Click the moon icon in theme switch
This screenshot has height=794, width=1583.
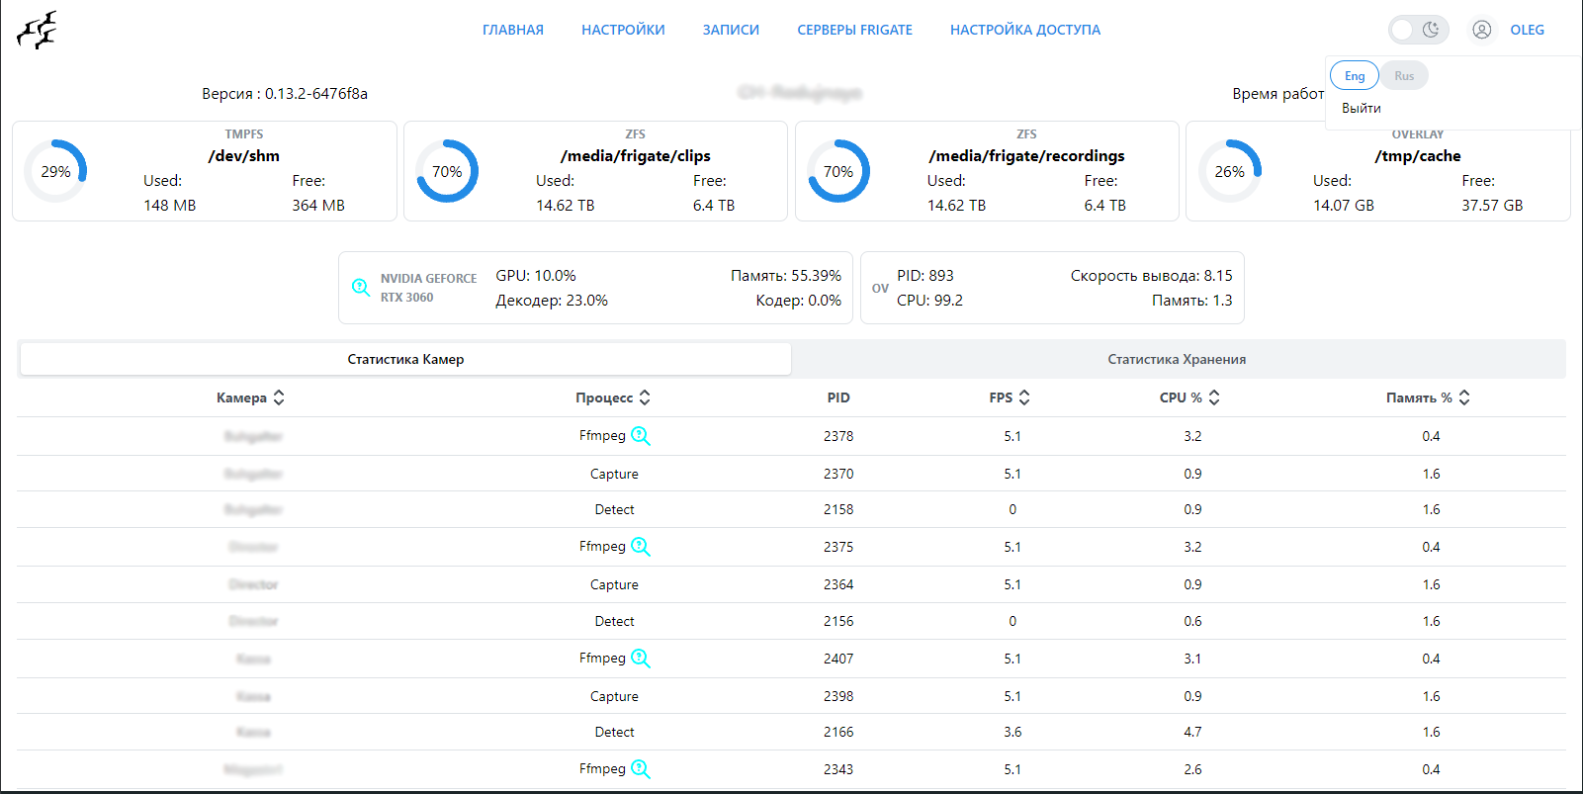[1431, 30]
